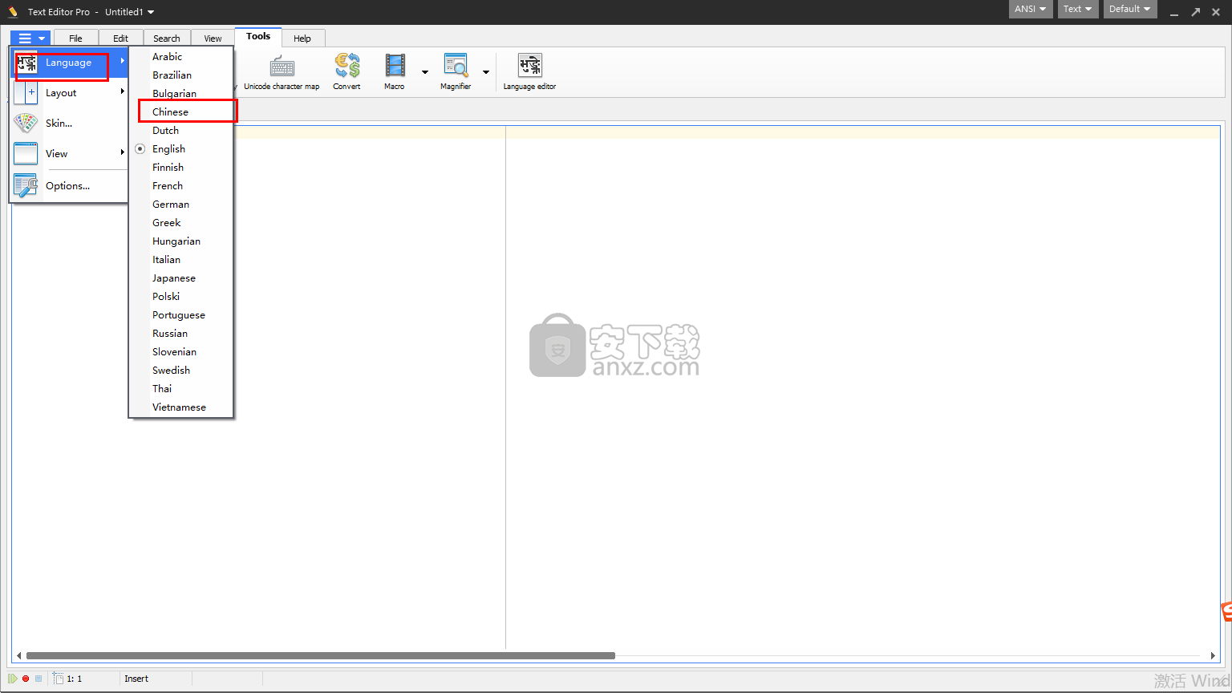Open the Text highlighter dropdown
The image size is (1232, 693).
click(x=1077, y=9)
